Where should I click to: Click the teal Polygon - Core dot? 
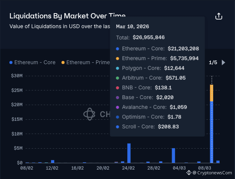click(118, 68)
